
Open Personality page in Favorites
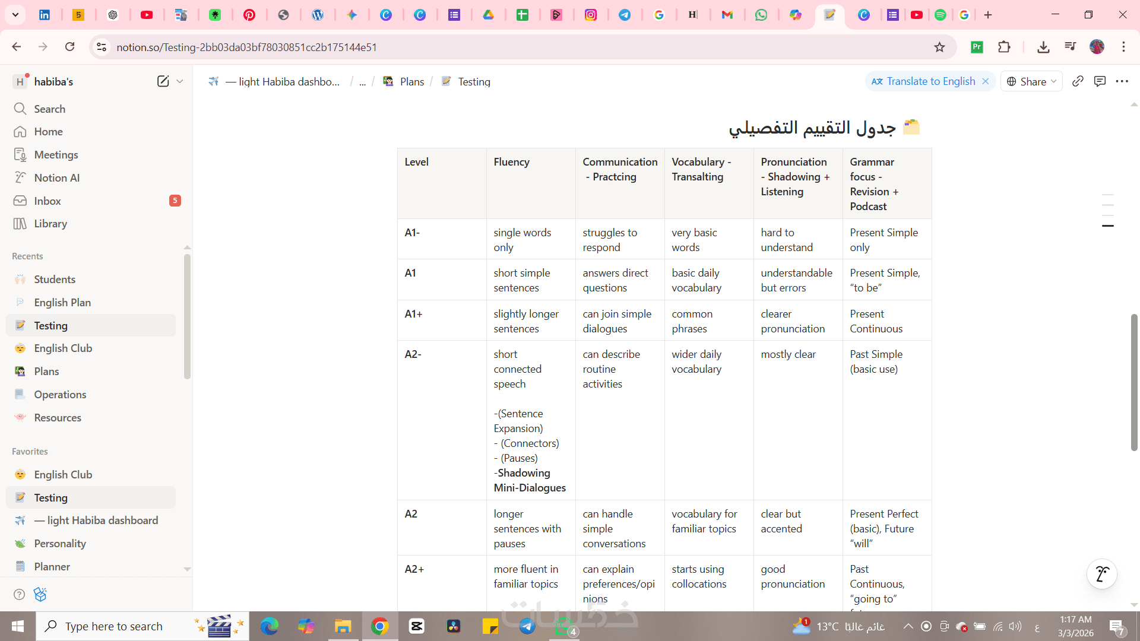60,543
